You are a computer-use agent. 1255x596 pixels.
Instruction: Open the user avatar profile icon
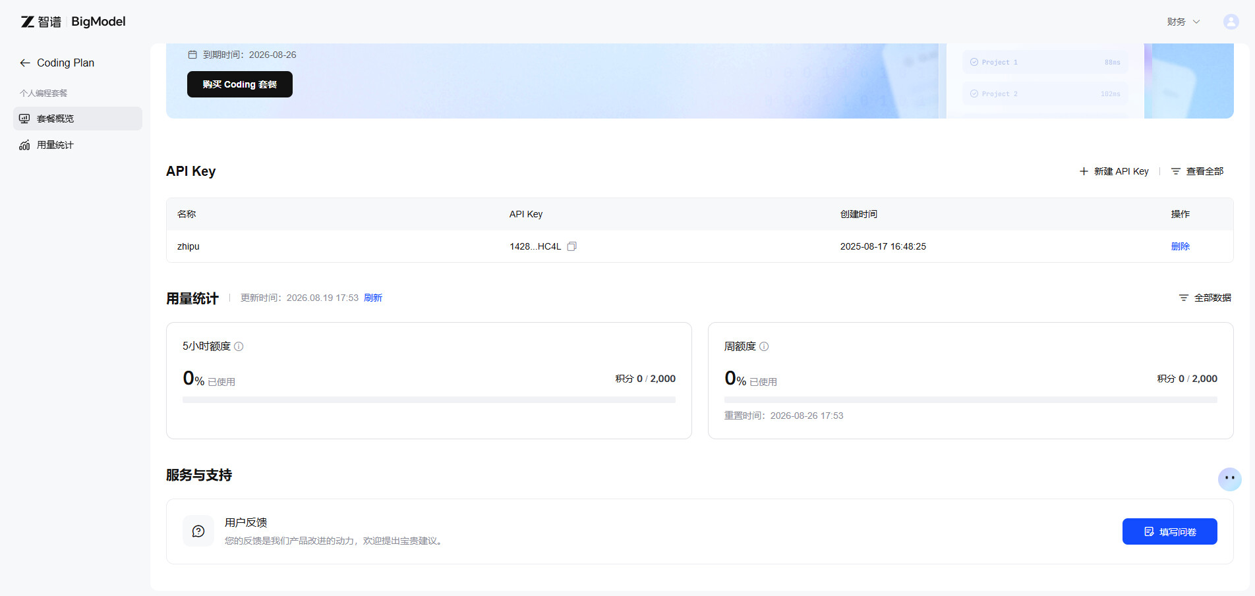(1231, 22)
